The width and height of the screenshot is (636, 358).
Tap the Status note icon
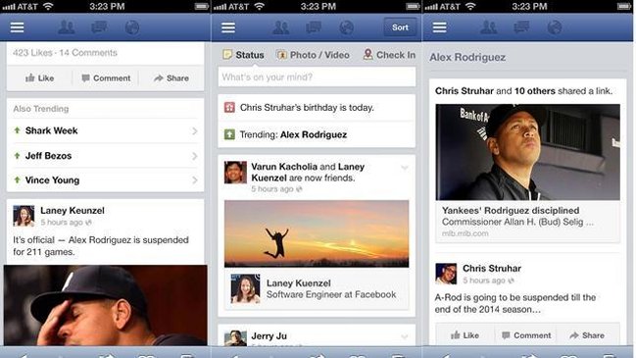point(227,54)
